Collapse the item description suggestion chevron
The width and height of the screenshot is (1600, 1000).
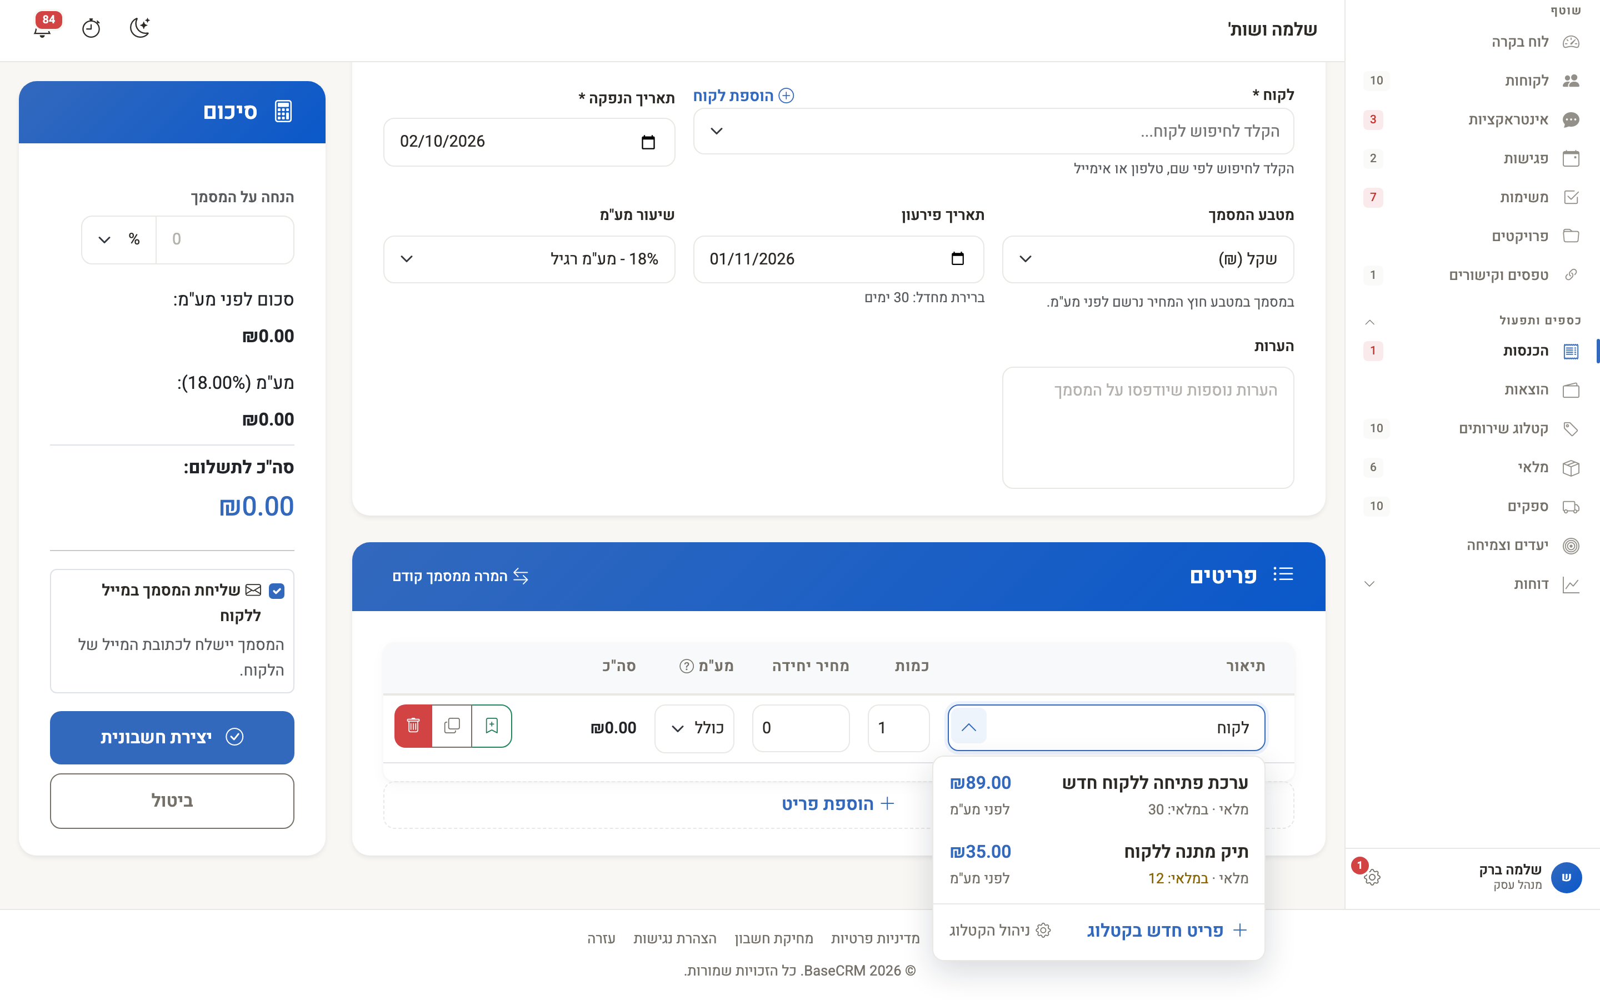coord(968,728)
